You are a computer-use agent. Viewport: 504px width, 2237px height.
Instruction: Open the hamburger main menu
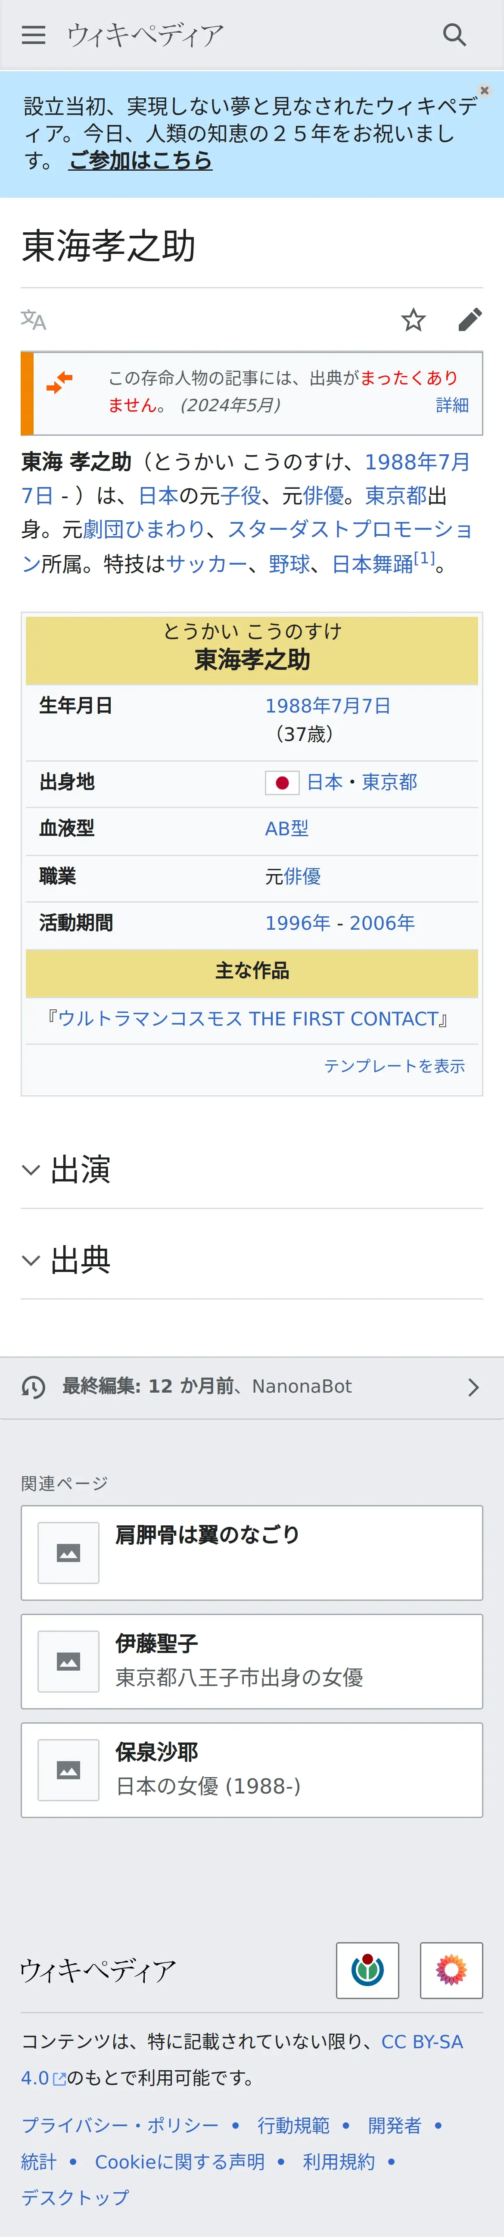point(33,35)
